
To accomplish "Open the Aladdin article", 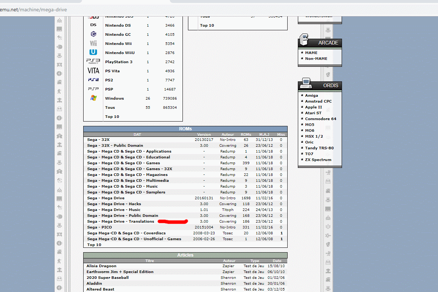I will [94, 283].
